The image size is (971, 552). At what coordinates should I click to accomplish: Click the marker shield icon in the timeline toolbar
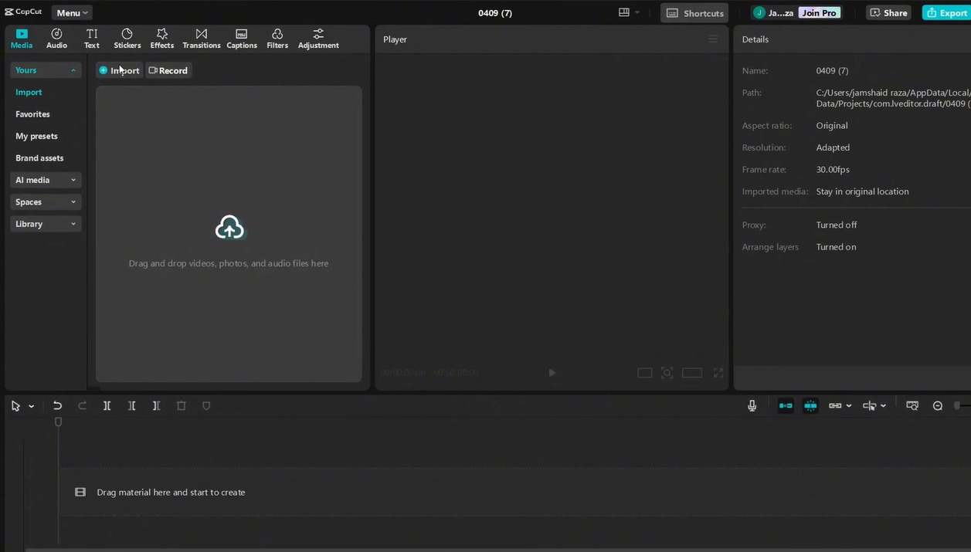pyautogui.click(x=206, y=406)
